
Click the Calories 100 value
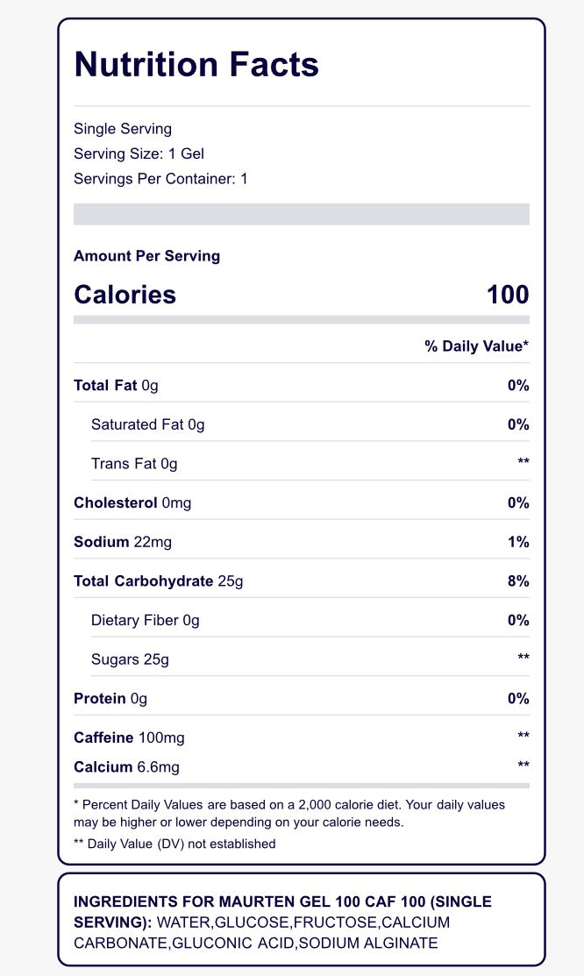(x=508, y=295)
